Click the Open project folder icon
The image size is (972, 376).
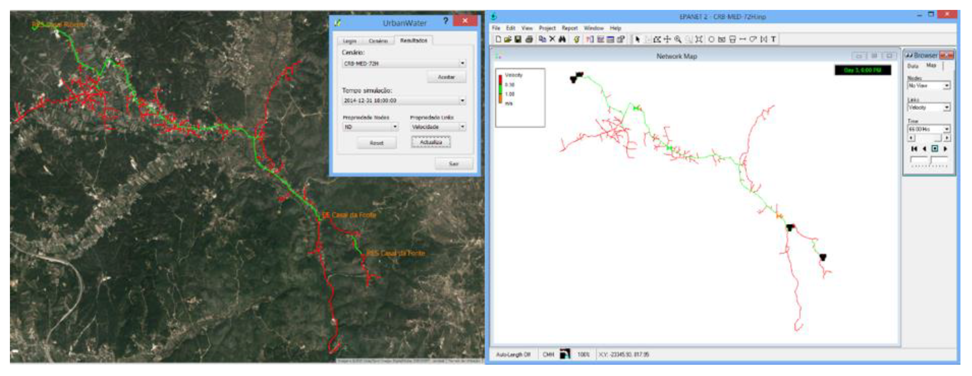tap(508, 39)
